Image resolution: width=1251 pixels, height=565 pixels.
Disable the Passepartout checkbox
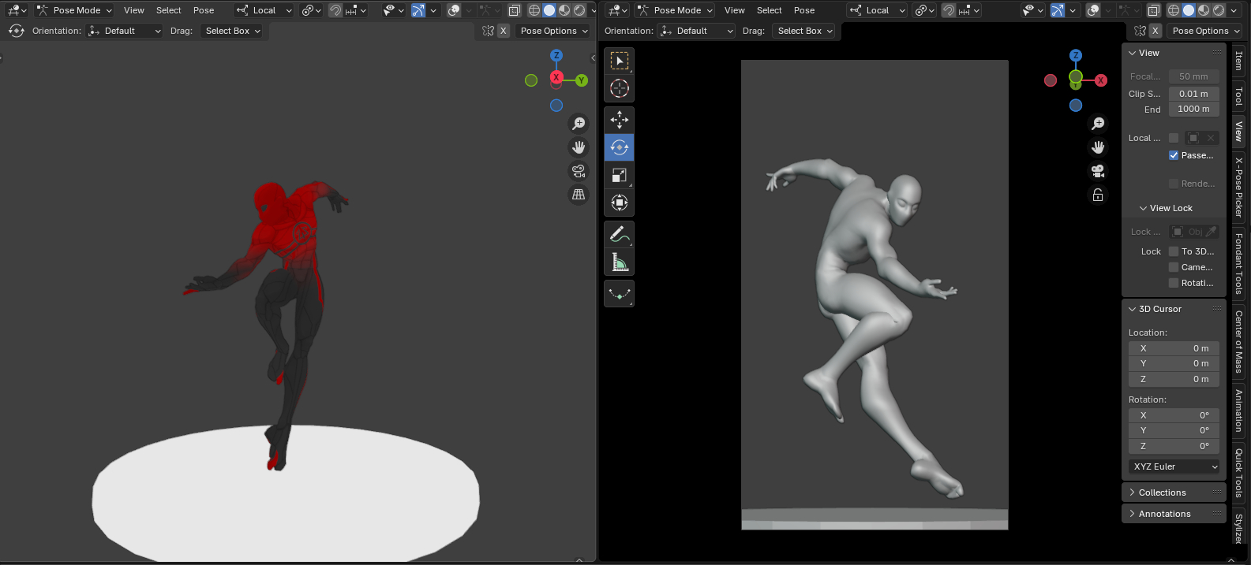pos(1174,155)
